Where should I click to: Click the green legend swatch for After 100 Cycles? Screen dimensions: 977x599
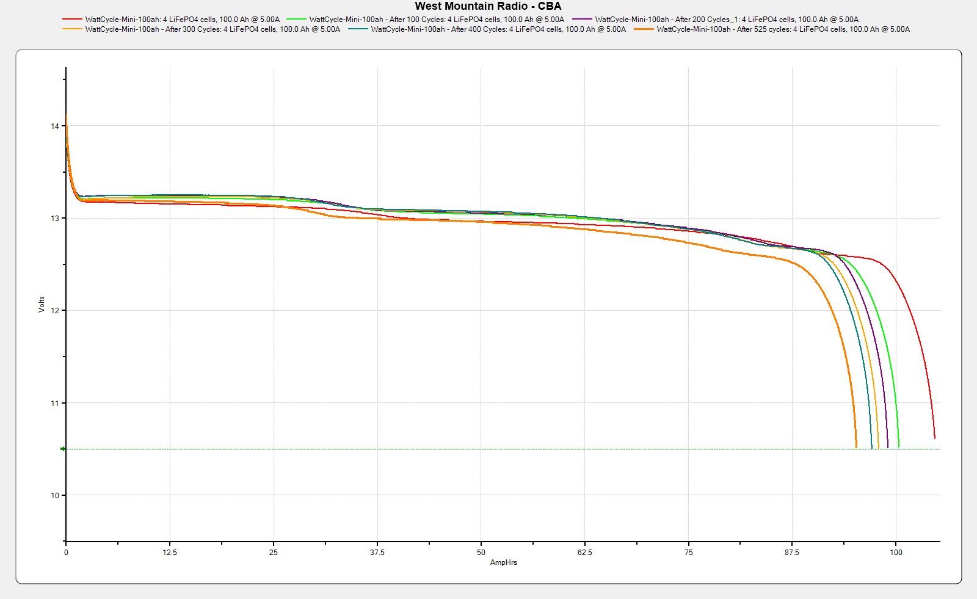(296, 20)
